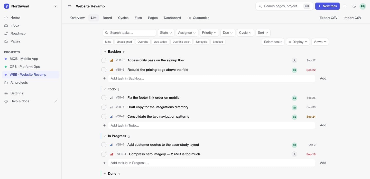Open the lines menu icon next to New task
The image size is (370, 179).
click(x=345, y=6)
